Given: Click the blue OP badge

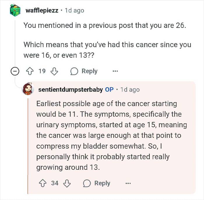Looking at the screenshot, I should [x=109, y=90].
